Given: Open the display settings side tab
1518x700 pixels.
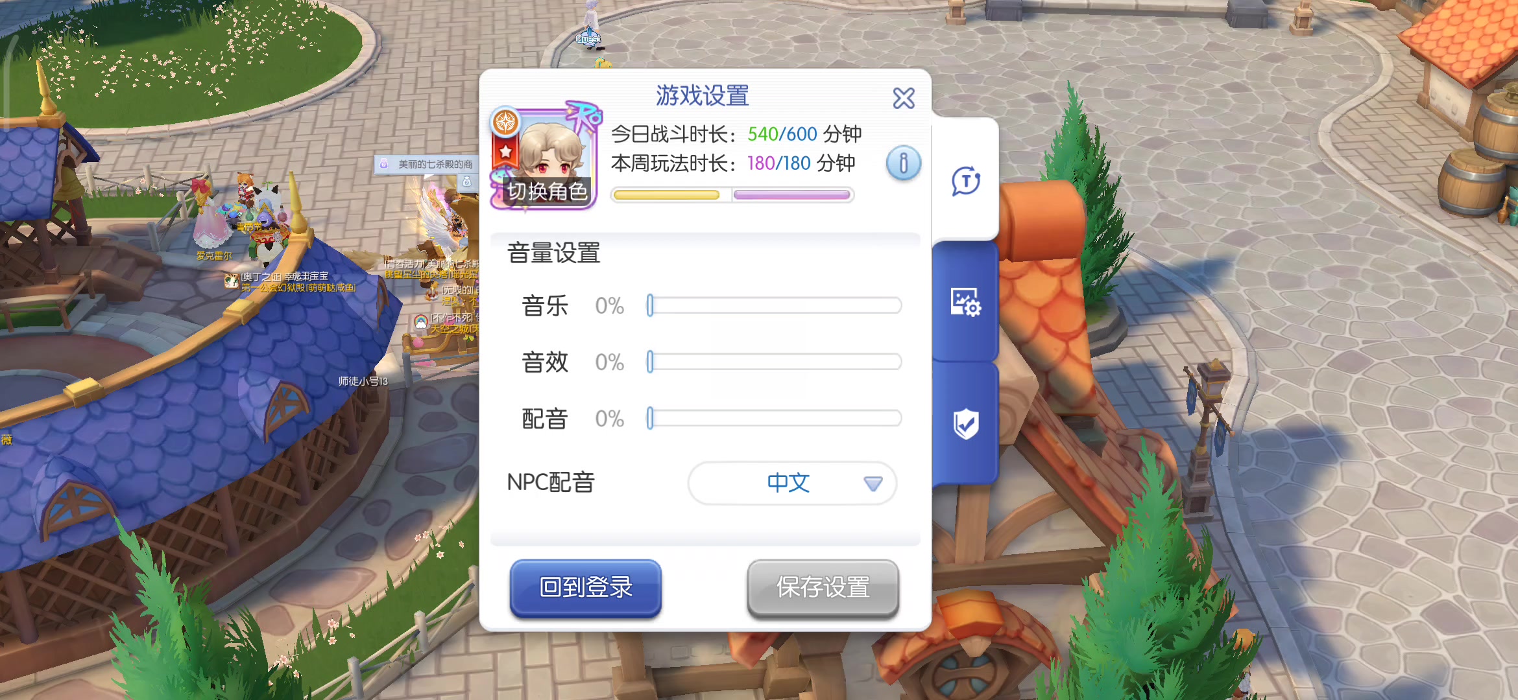Looking at the screenshot, I should point(965,302).
